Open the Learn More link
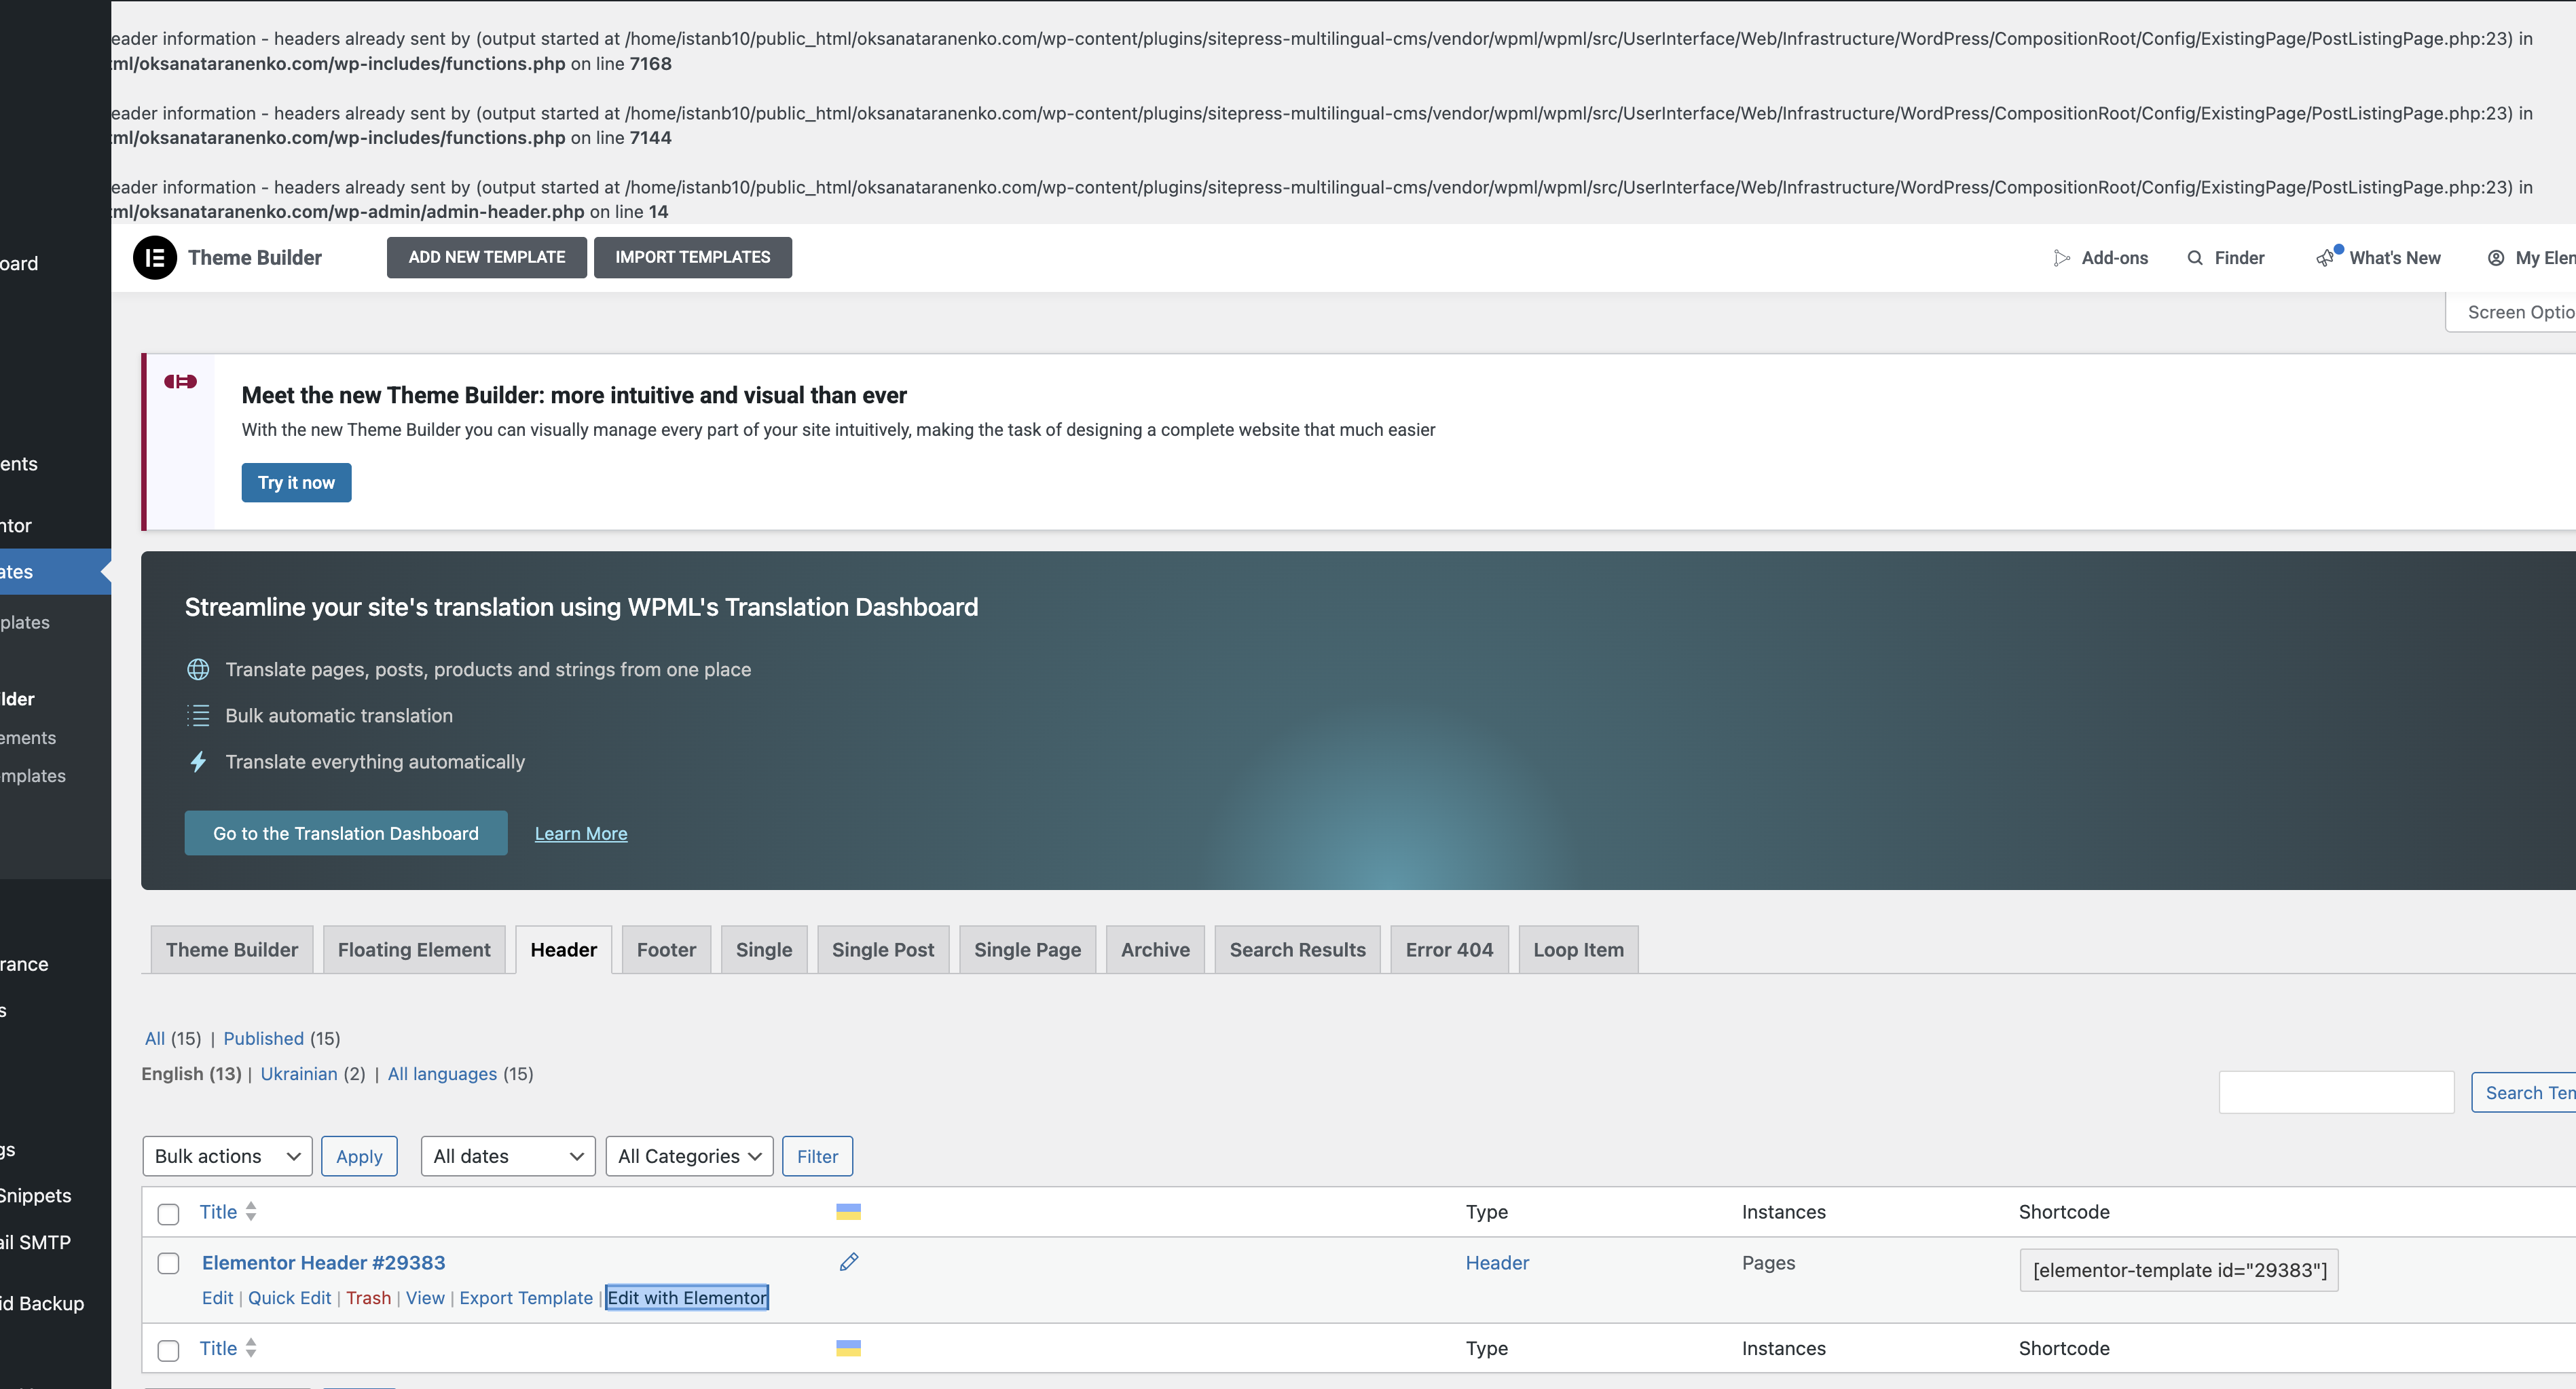Screen dimensions: 2576x1389 [x=581, y=833]
